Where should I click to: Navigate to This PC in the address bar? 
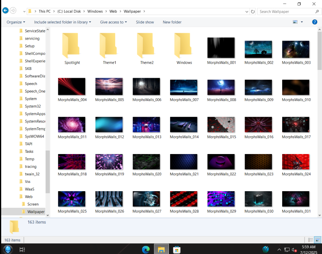click(45, 11)
